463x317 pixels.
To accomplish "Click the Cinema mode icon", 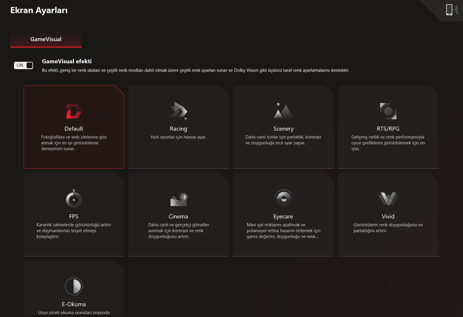I will [x=179, y=199].
